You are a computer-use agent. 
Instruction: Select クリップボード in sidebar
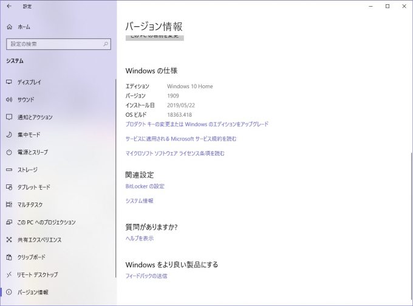click(x=58, y=257)
